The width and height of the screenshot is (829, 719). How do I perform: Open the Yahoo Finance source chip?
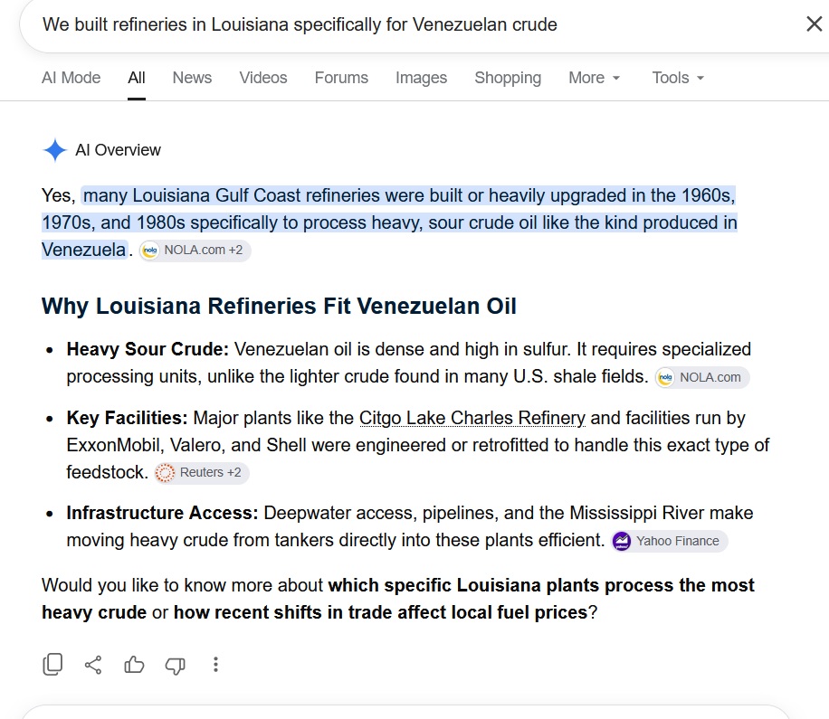tap(669, 541)
